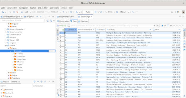
Task: Click the magnifier search icon in the toolbar
Action: (x=172, y=12)
